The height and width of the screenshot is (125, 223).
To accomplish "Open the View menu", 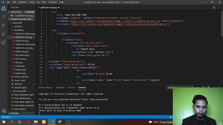I will pyautogui.click(x=32, y=2).
